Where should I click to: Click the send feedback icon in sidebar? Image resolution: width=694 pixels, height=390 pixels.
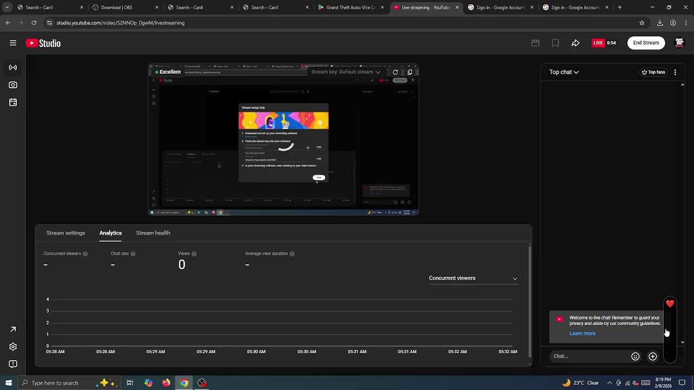(x=13, y=364)
